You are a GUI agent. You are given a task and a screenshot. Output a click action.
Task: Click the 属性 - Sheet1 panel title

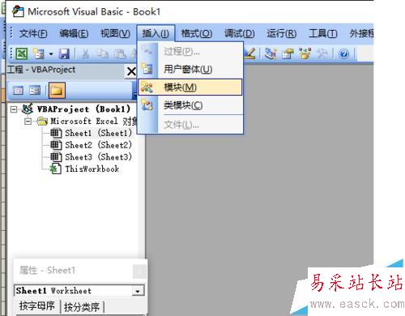point(47,270)
